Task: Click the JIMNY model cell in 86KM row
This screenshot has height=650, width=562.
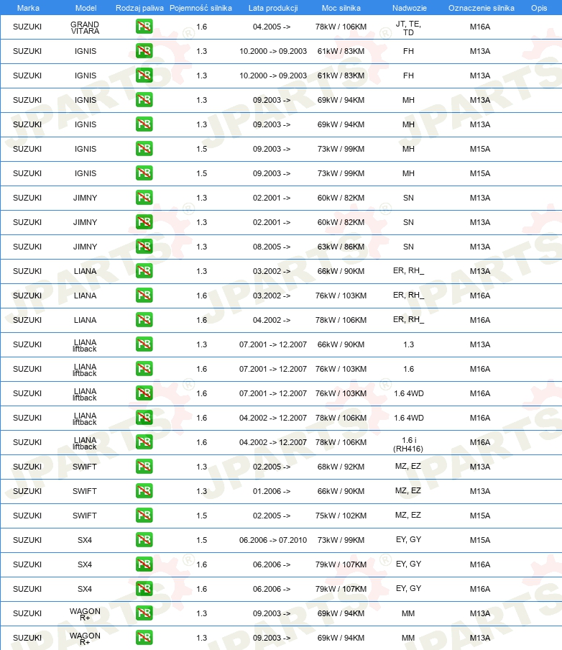Action: click(x=85, y=247)
